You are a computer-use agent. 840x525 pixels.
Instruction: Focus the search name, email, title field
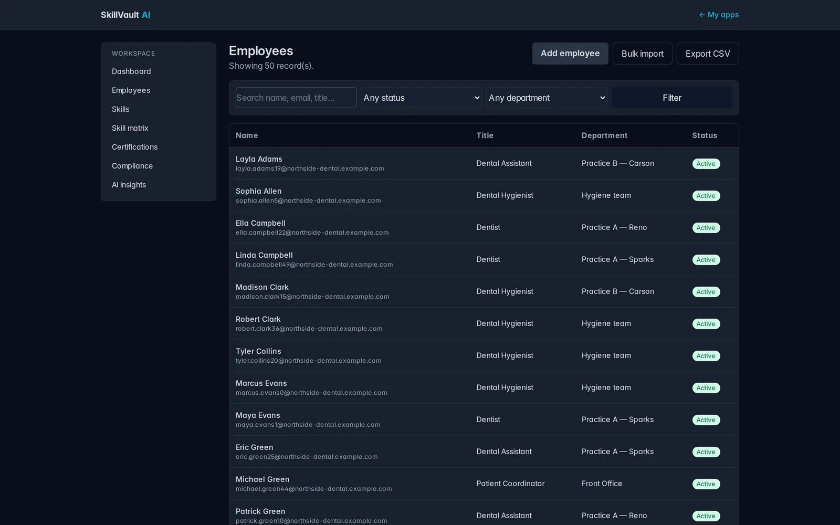coord(296,98)
